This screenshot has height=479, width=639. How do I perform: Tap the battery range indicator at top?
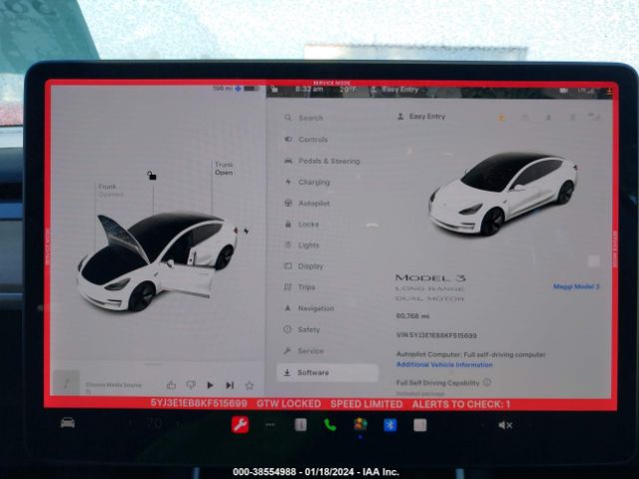point(236,88)
